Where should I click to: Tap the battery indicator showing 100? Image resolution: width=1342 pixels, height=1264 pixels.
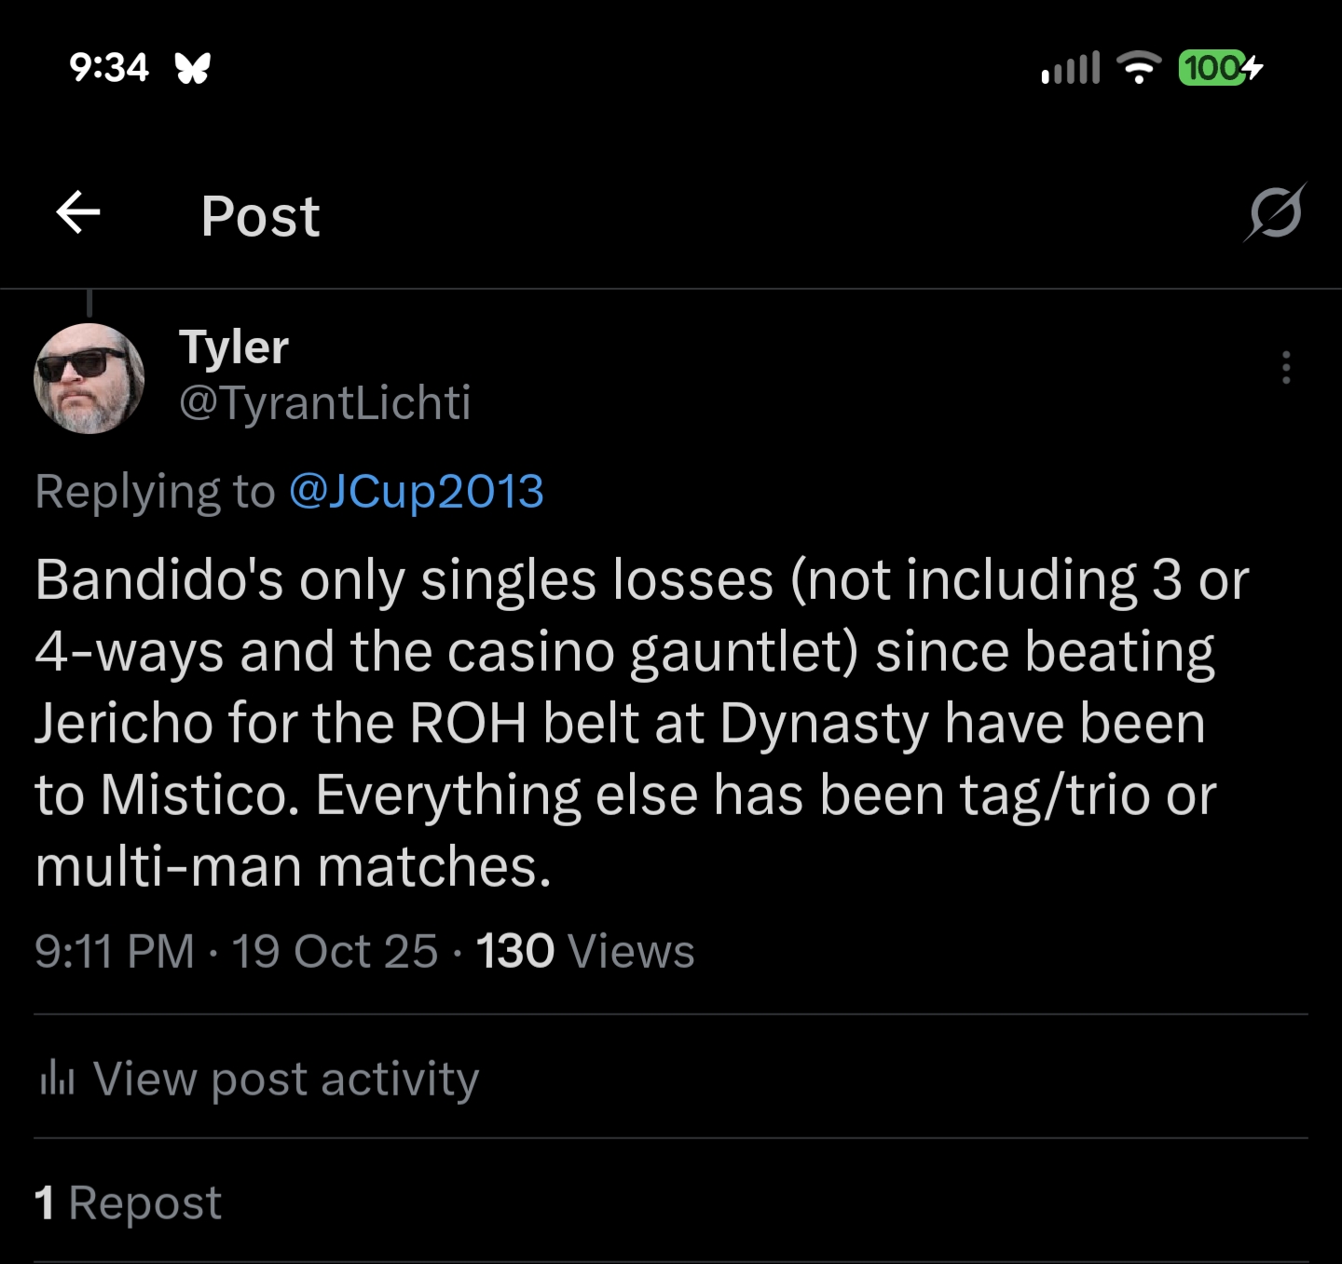pos(1220,68)
